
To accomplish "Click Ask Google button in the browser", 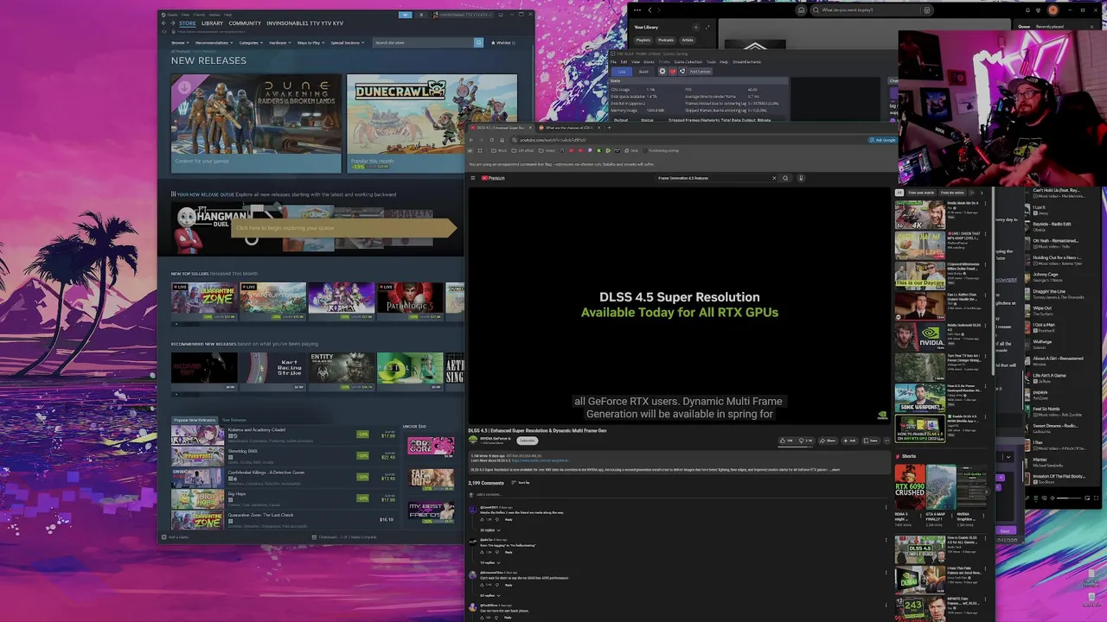I will tap(883, 140).
